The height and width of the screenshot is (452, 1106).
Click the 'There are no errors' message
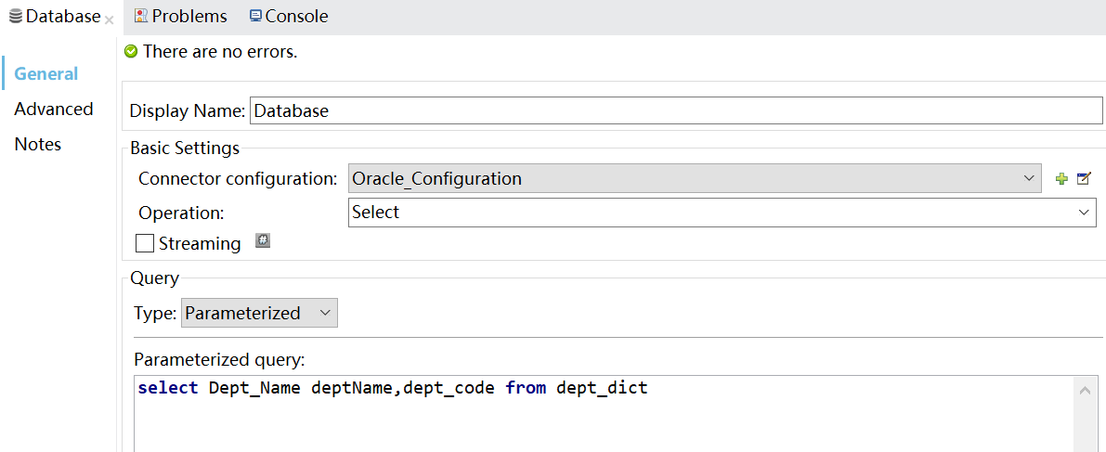coord(220,52)
